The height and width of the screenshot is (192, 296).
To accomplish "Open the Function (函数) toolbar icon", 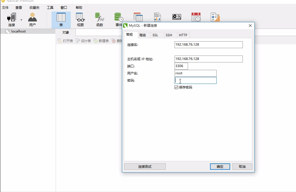I will tap(100, 20).
